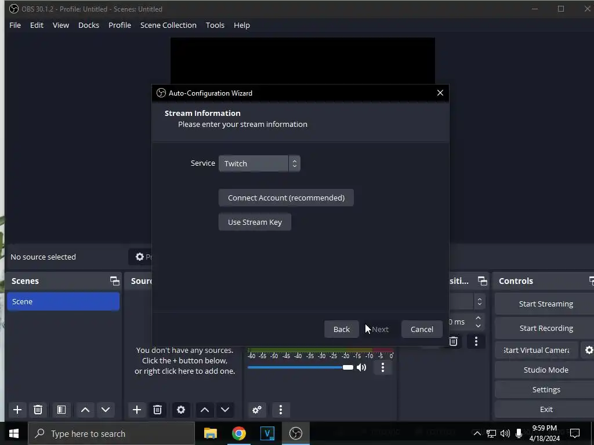This screenshot has height=445, width=594.
Task: Move source down arrow in Sources panel
Action: tap(225, 410)
